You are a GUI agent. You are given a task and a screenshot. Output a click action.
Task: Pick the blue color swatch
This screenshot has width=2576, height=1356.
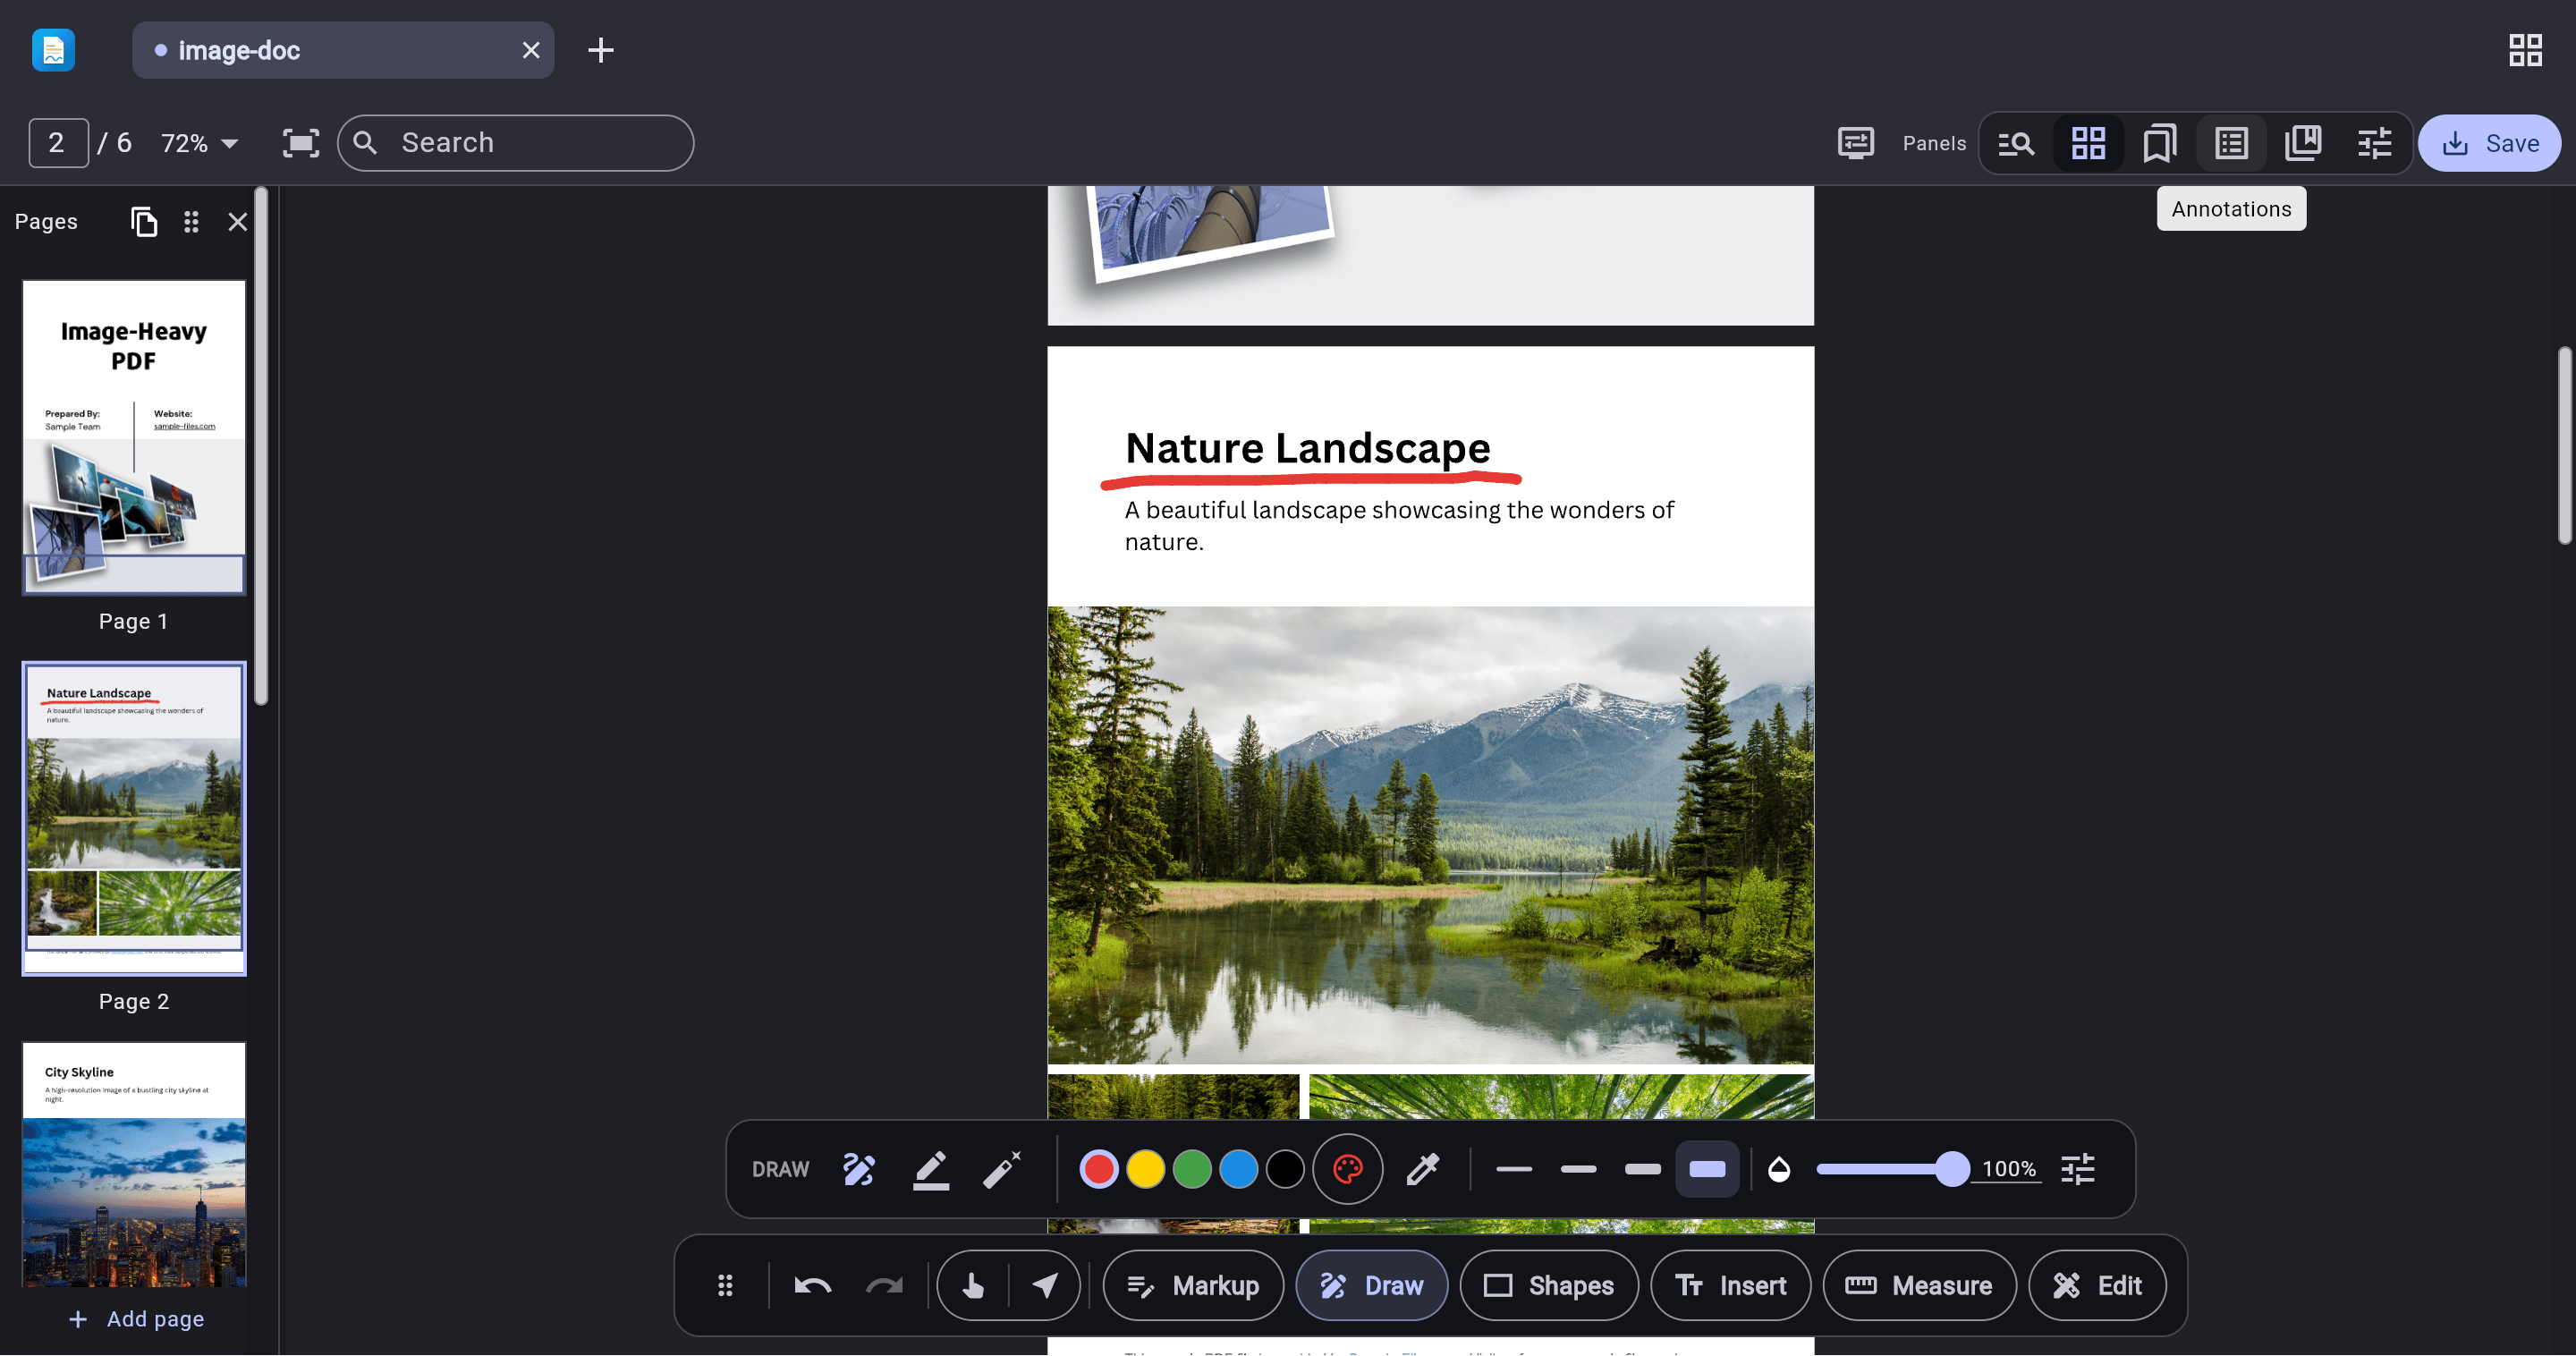pyautogui.click(x=1238, y=1169)
